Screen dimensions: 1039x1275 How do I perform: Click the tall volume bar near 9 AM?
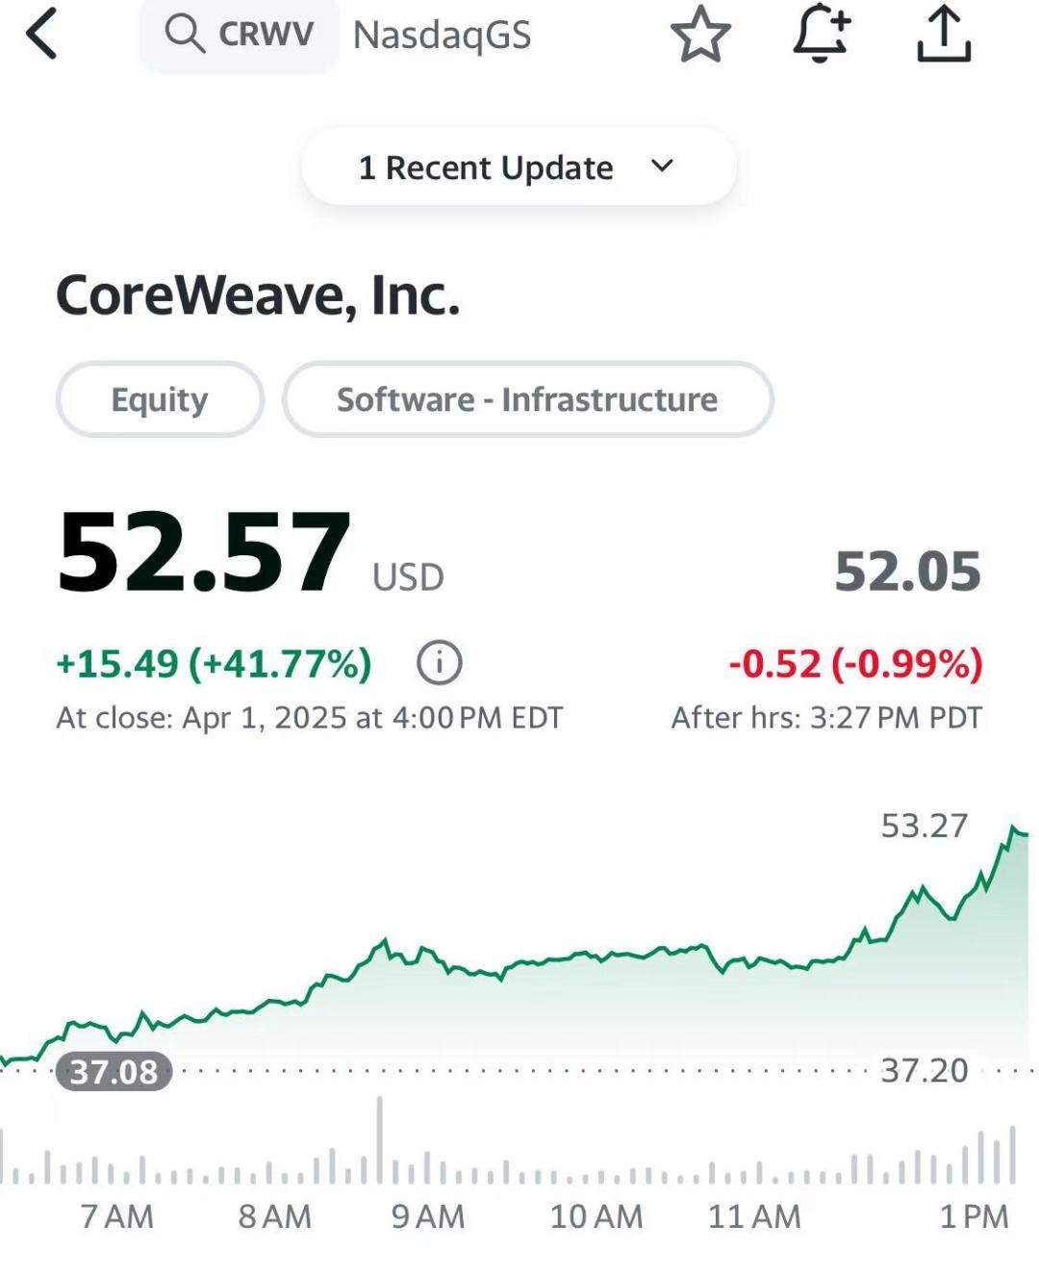pos(380,1140)
